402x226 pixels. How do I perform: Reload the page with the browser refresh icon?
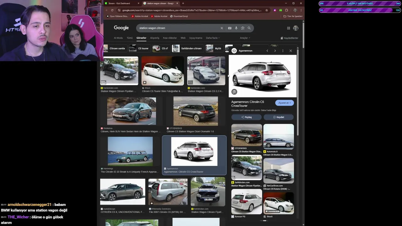[x=112, y=10]
